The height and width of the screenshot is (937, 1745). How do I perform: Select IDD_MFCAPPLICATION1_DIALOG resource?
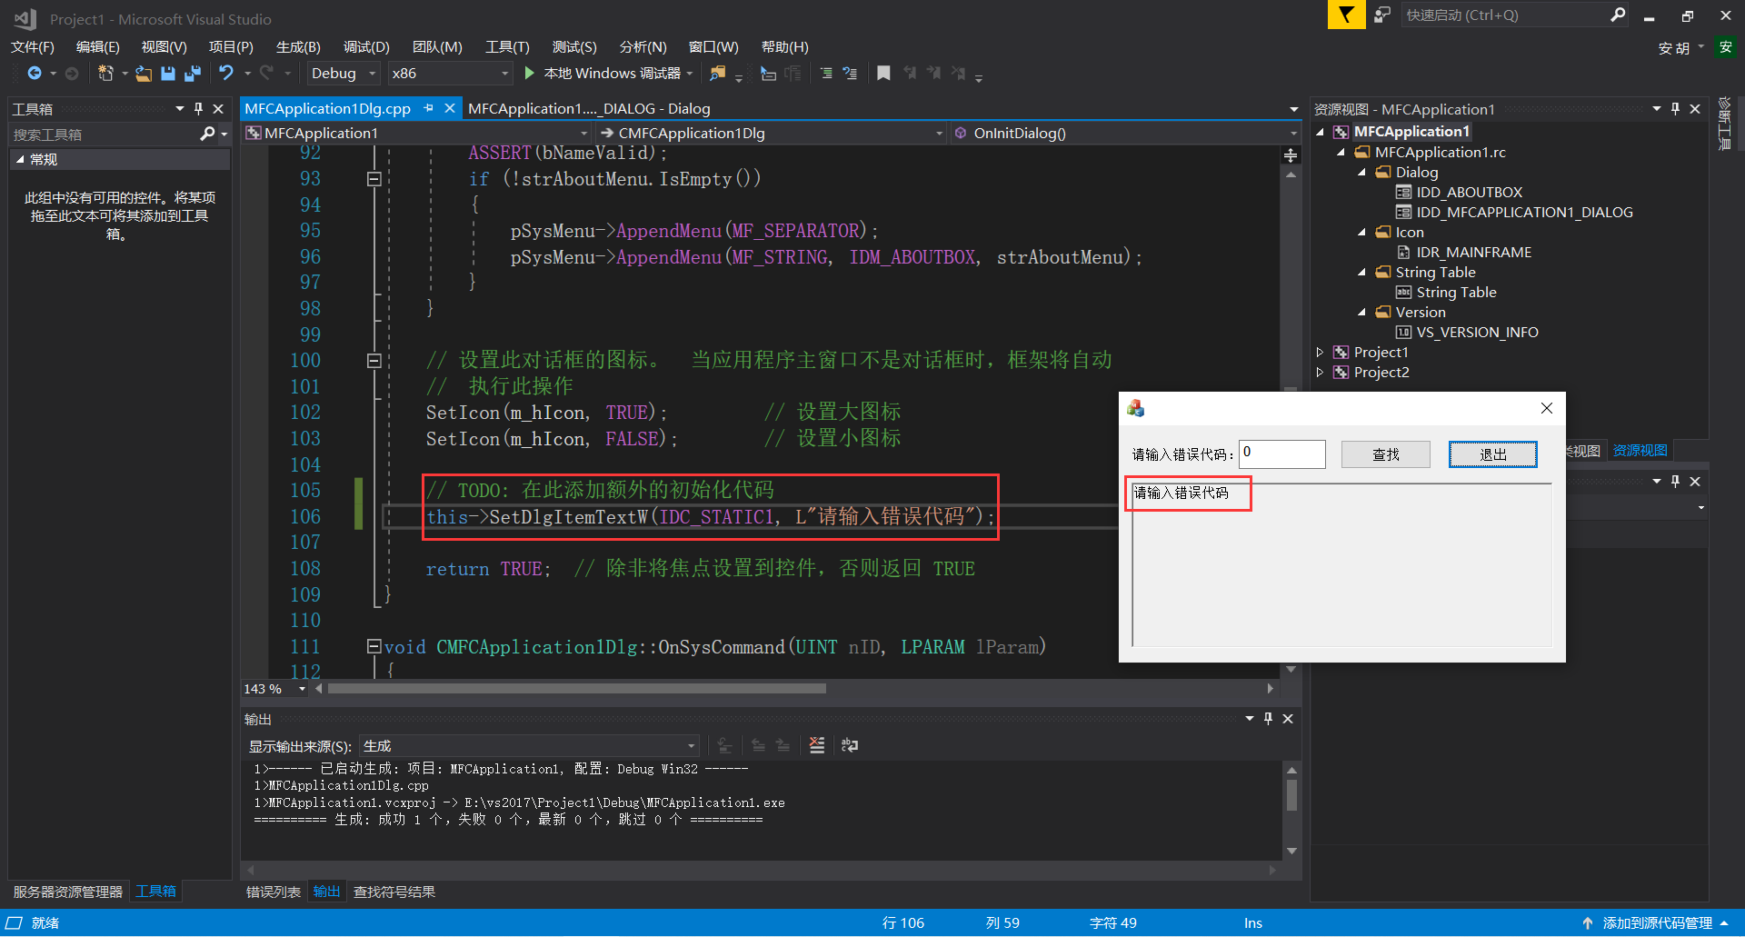1524,212
